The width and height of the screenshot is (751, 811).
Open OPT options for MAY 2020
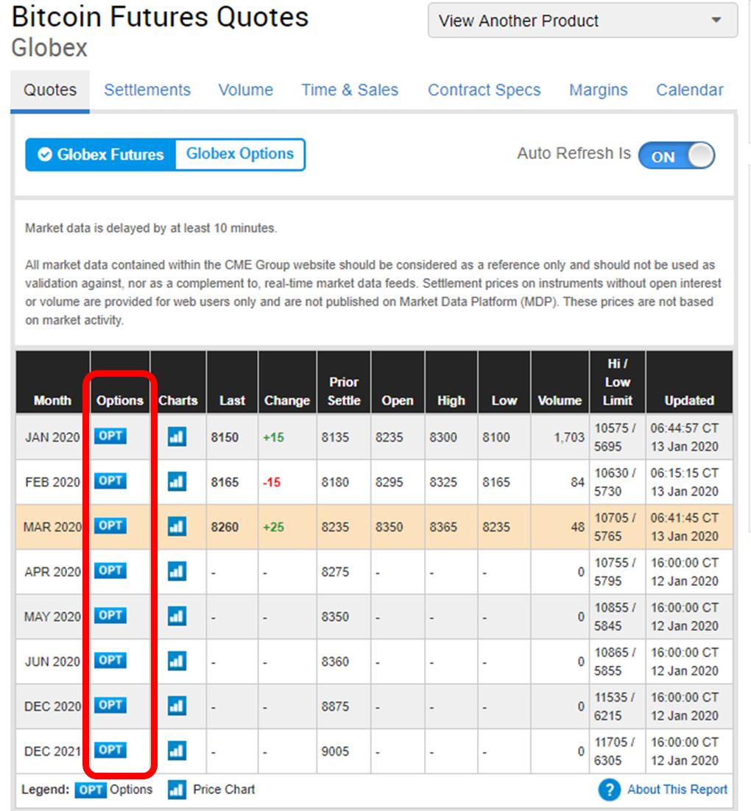tap(110, 615)
